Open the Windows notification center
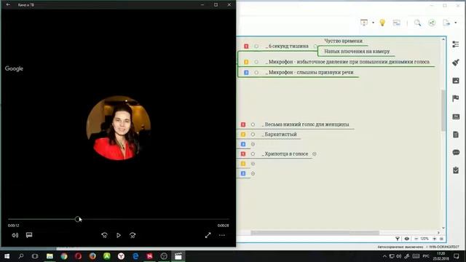The height and width of the screenshot is (262, 466). (x=457, y=256)
